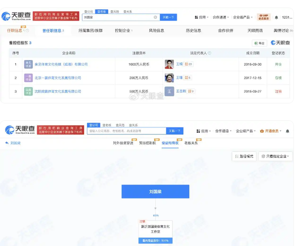301x246 pixels.
Task: Click the 天眼查 brand logo right of 导出 button
Action: point(280,43)
